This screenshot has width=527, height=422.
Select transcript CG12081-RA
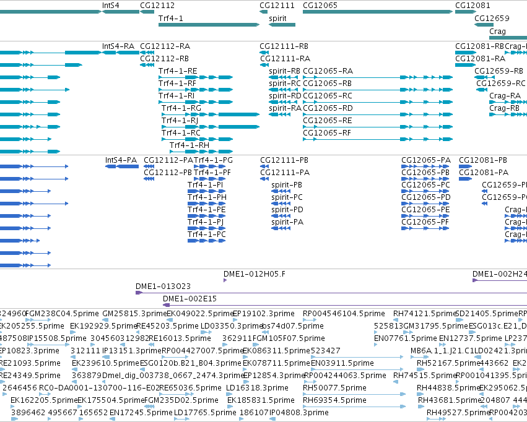(x=466, y=65)
